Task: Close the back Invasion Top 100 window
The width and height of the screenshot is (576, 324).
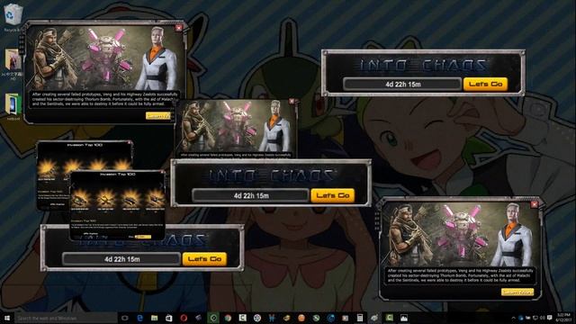Action: click(130, 142)
